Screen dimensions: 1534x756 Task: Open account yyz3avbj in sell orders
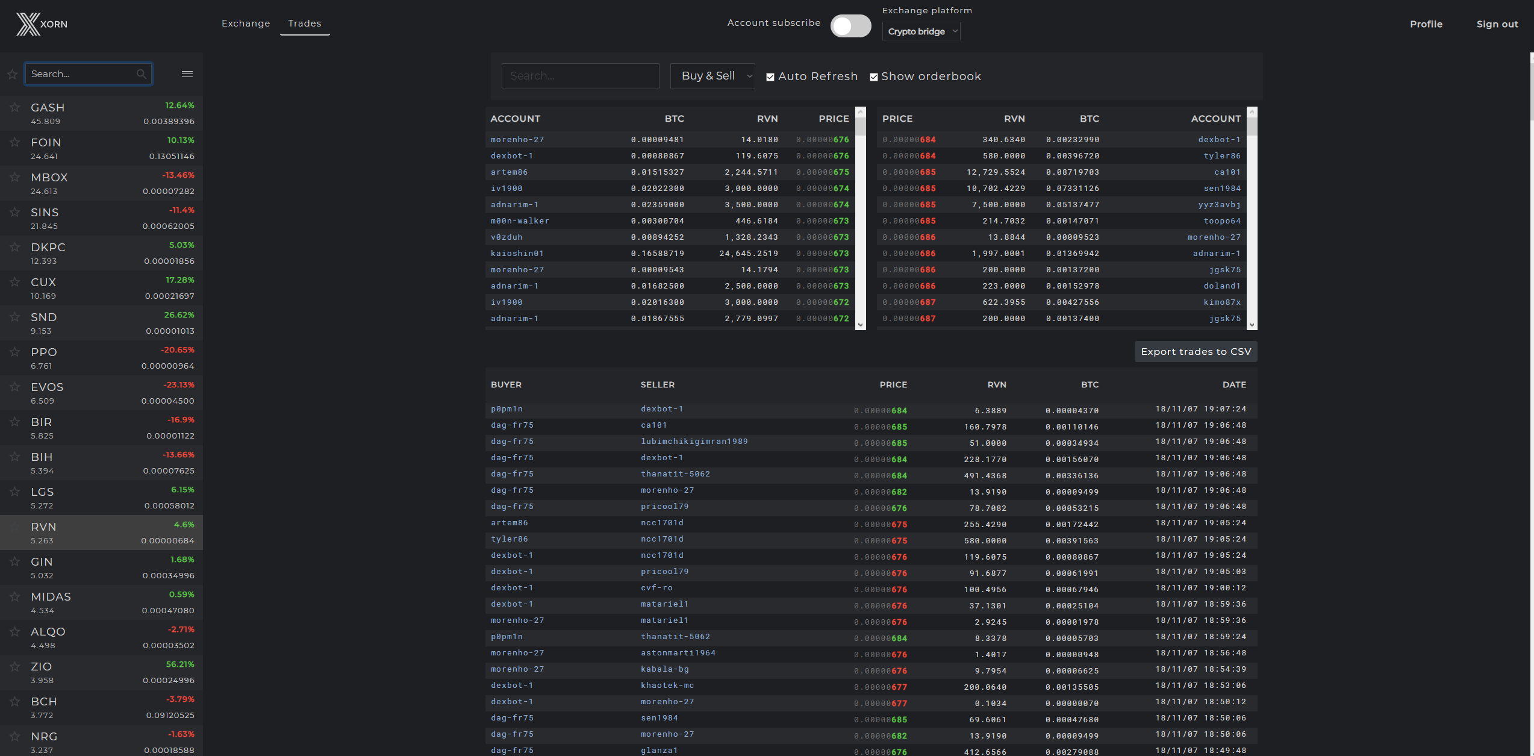[1220, 204]
